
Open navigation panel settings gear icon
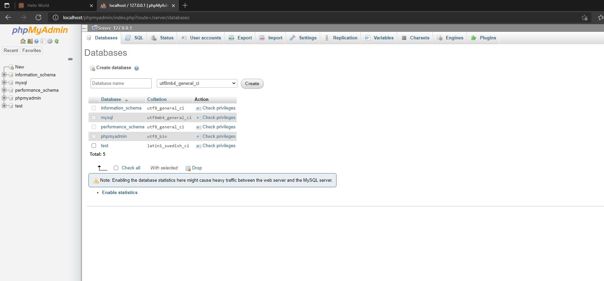click(x=50, y=41)
